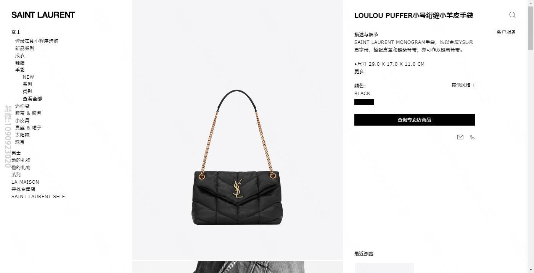Expand 其他风格 style options
The image size is (534, 273).
coord(463,85)
